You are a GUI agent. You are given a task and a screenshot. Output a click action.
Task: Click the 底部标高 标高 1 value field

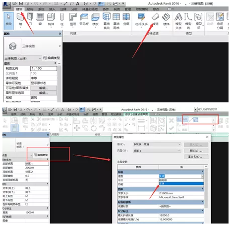37,164
